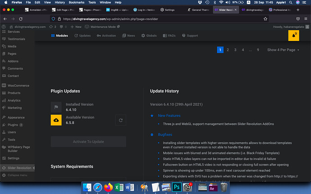311x194 pixels.
Task: Open Maintenance Mode in admin bar
Action: pos(102,27)
